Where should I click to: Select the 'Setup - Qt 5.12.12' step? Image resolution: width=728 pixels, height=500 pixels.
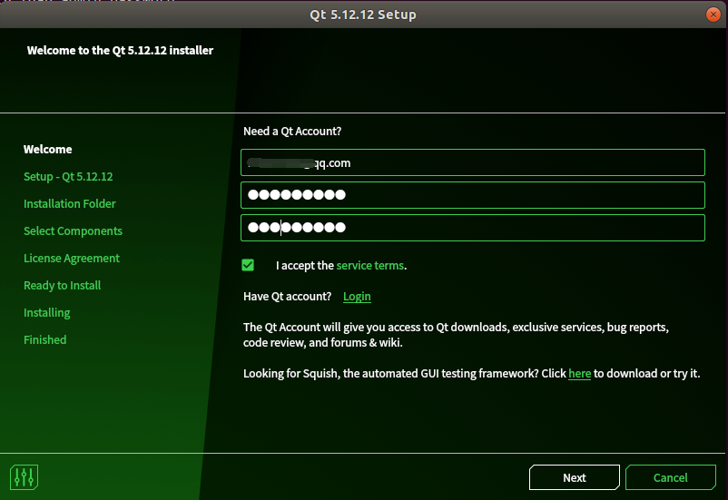coord(68,176)
